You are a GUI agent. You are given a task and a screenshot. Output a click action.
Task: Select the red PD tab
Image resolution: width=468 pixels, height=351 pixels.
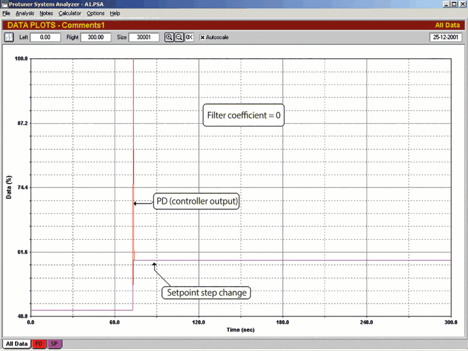click(38, 344)
